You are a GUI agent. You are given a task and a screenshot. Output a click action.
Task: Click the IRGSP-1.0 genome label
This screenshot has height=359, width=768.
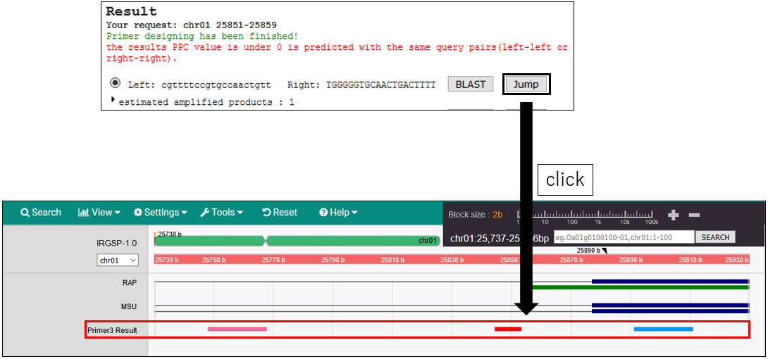(x=117, y=243)
